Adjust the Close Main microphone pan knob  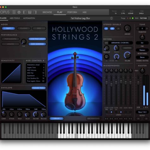pos(107,70)
